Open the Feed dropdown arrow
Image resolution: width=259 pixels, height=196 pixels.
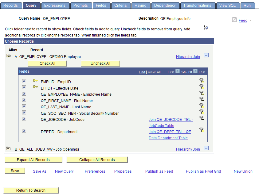point(250,20)
